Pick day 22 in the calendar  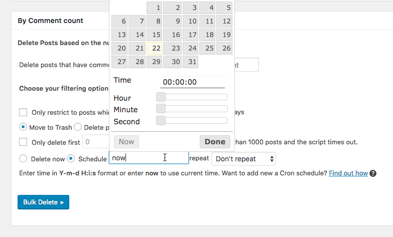point(154,48)
